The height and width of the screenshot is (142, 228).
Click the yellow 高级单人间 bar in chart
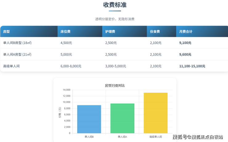coord(156,113)
